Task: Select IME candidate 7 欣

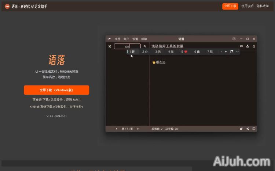Action: [x=210, y=52]
